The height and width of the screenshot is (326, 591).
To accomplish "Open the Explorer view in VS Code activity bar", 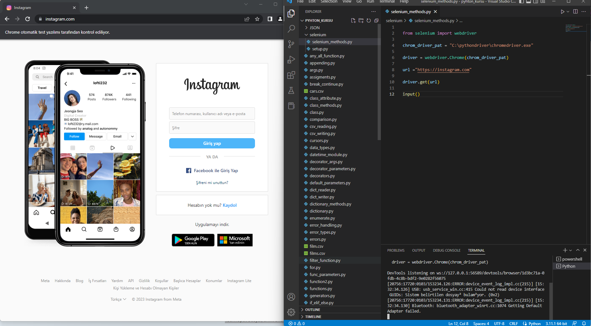I will [x=291, y=13].
